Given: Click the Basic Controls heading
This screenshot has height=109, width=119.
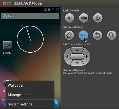Looking at the screenshot, I should (71, 10).
